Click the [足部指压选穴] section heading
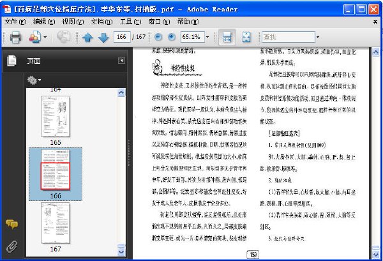The height and width of the screenshot is (261, 383). (x=284, y=133)
